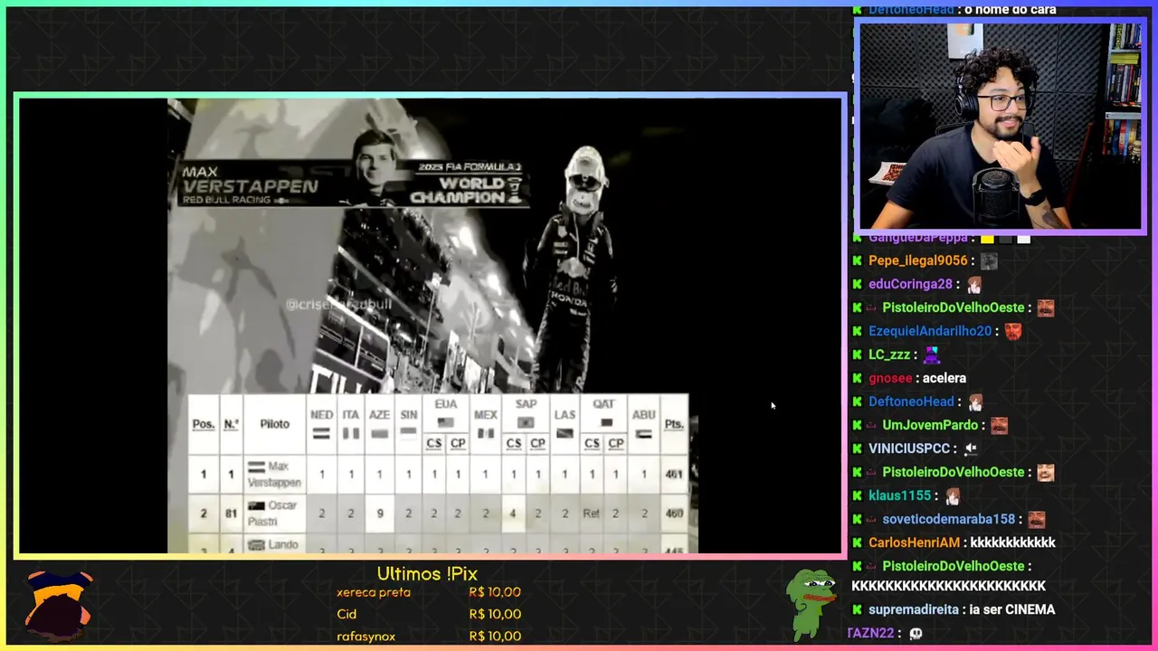1158x651 pixels.
Task: Click the CP link under SAP
Action: (537, 443)
